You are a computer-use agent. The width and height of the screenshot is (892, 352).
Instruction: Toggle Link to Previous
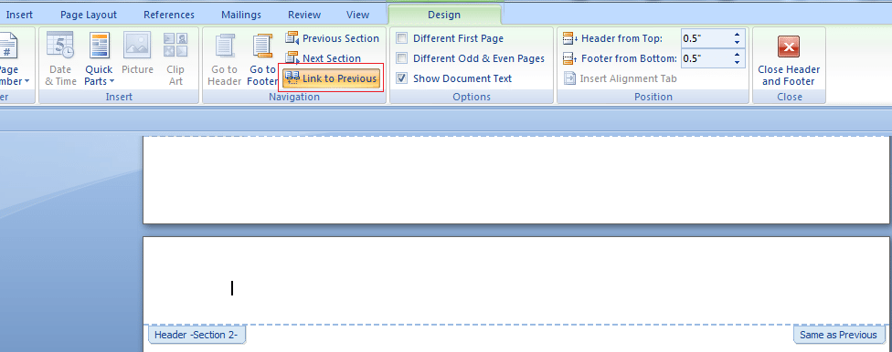(331, 78)
